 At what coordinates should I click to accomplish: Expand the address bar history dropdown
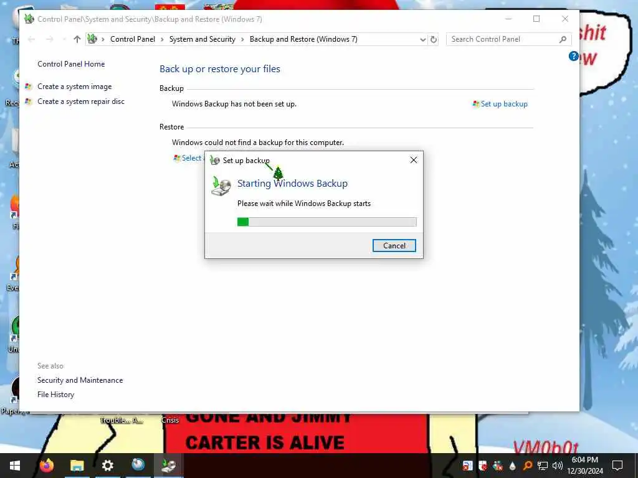tap(423, 39)
